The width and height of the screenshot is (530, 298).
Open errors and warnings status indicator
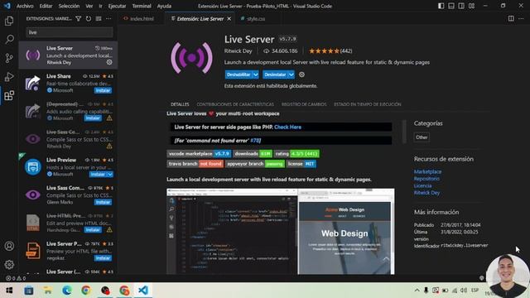[x=16, y=278]
